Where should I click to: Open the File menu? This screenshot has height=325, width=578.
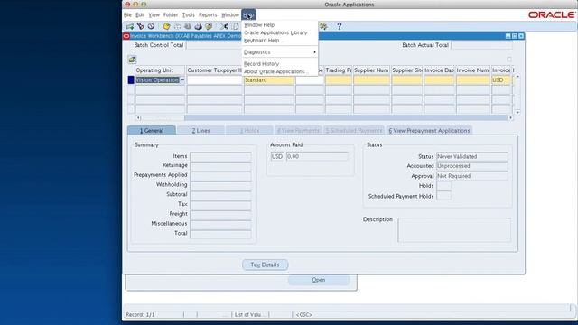128,15
